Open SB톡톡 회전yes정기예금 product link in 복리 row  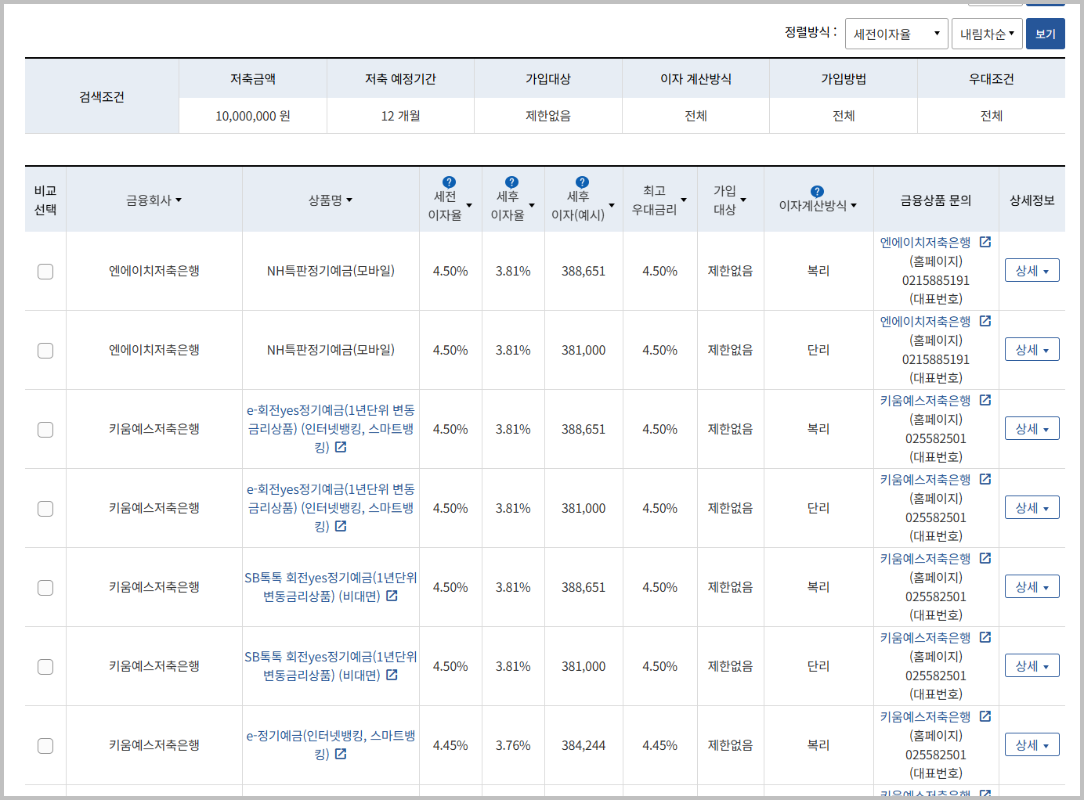pos(331,587)
